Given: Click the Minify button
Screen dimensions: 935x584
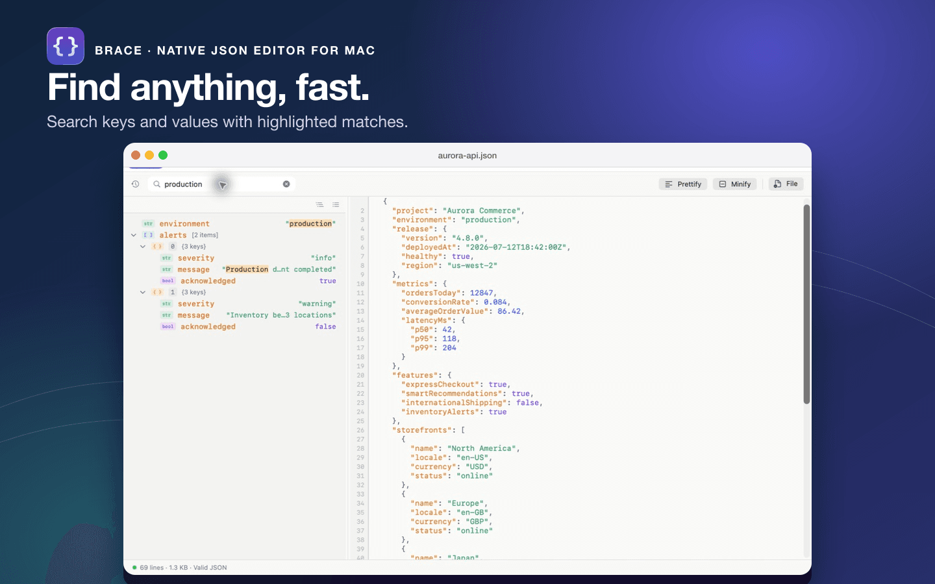Looking at the screenshot, I should [x=734, y=184].
